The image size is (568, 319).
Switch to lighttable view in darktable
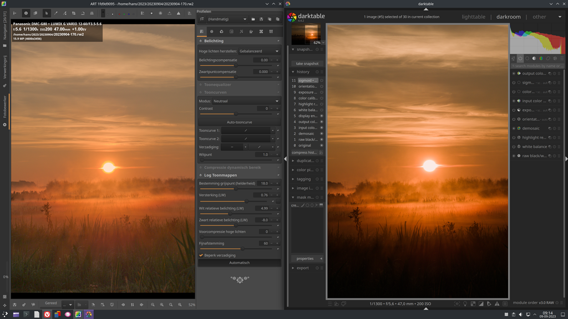coord(474,17)
